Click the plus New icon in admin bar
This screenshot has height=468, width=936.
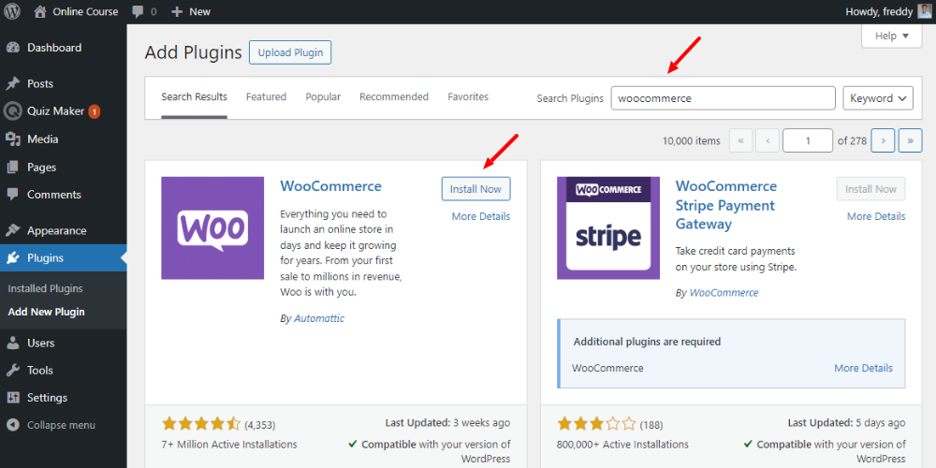pos(177,11)
